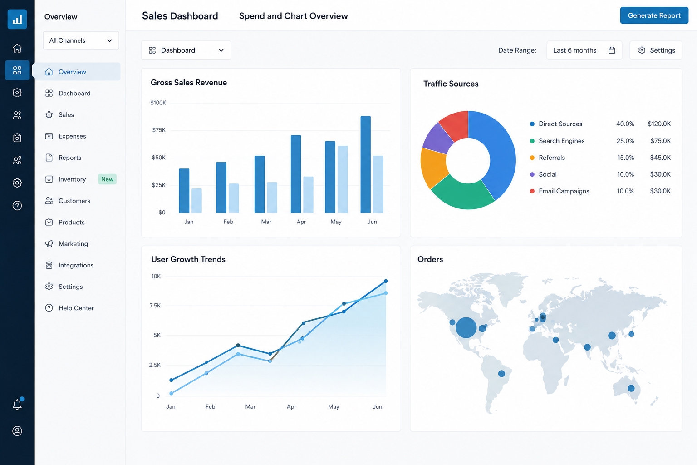Click the Reports document icon

(x=49, y=158)
